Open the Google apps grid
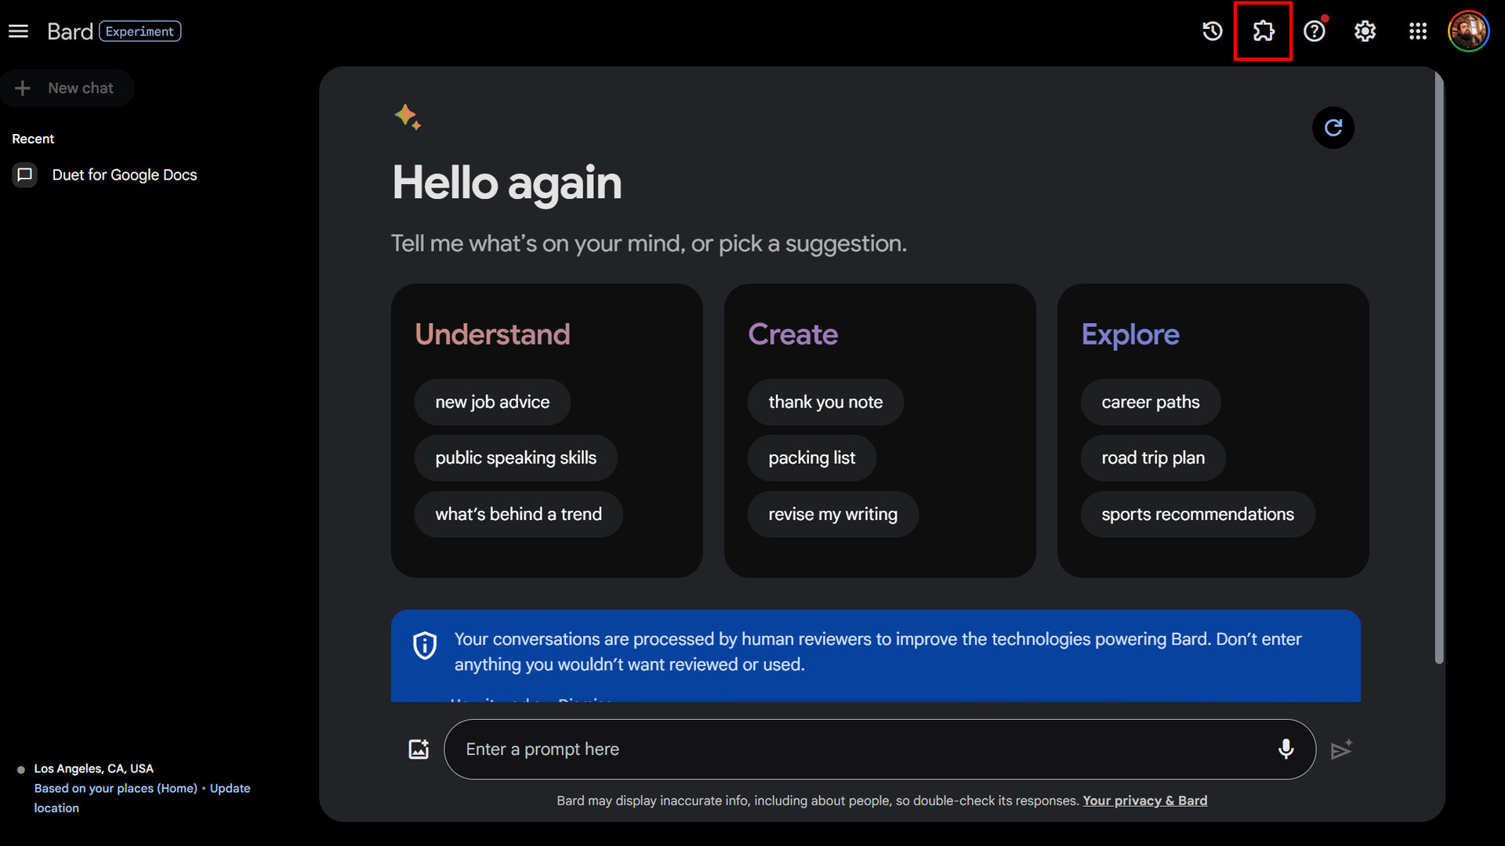The image size is (1505, 846). pyautogui.click(x=1417, y=31)
